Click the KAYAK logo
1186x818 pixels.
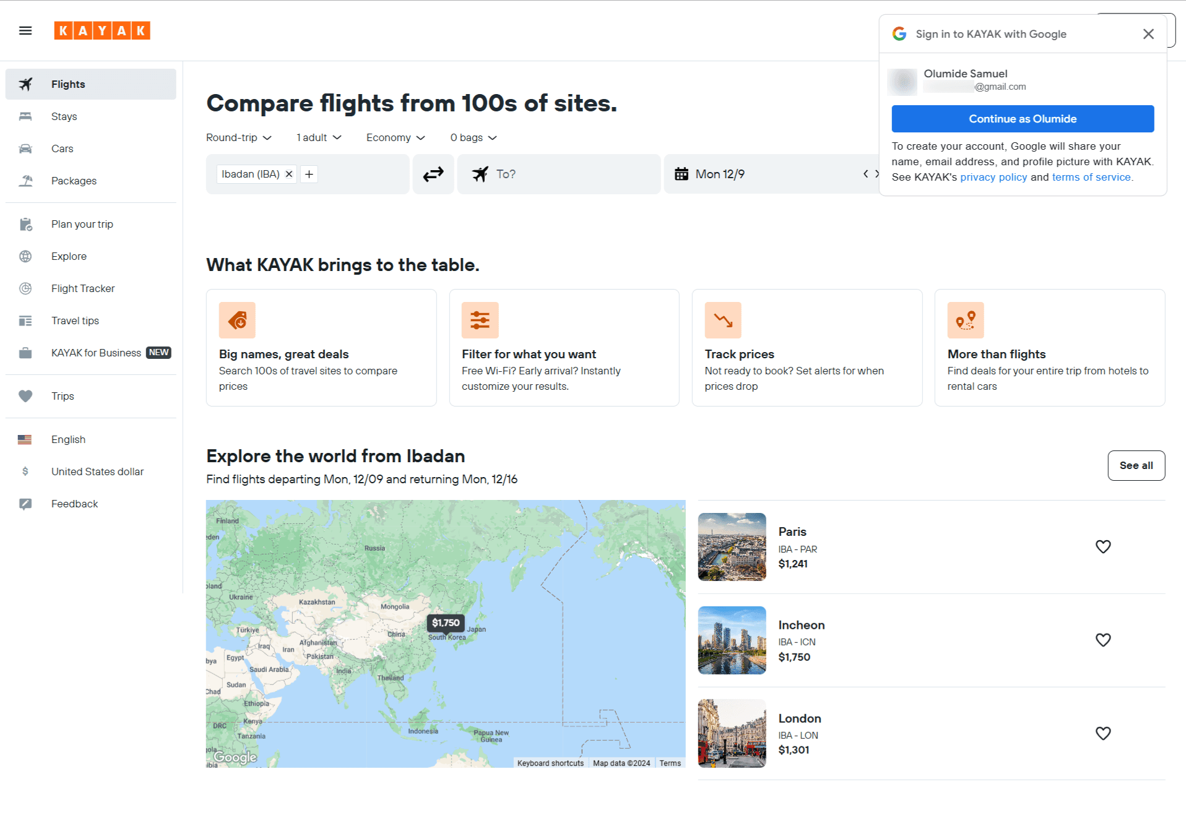coord(102,30)
